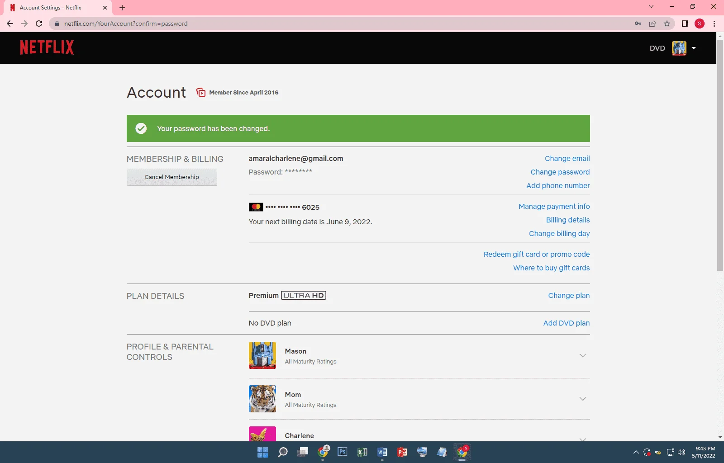Open the Excel taskbar icon
Screen dimensions: 724x463
coord(362,452)
